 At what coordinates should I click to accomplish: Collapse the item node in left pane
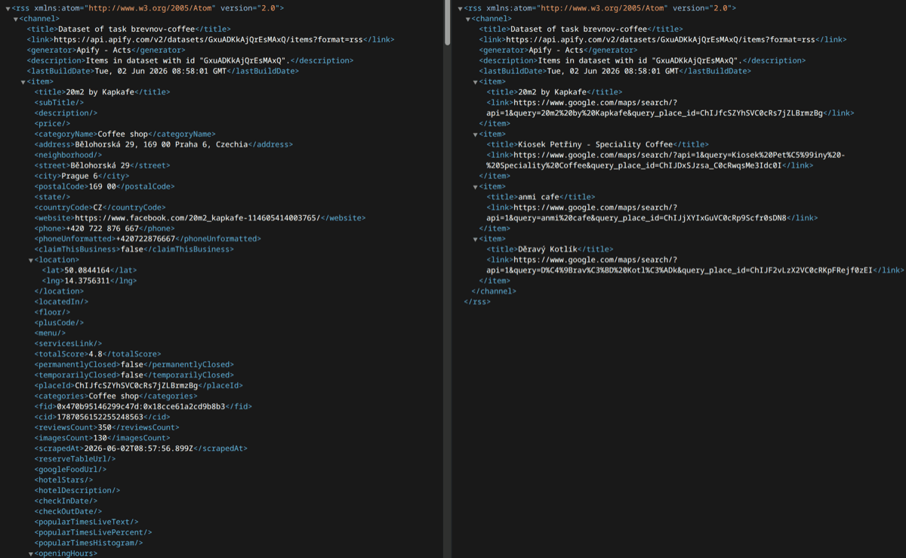tap(23, 82)
